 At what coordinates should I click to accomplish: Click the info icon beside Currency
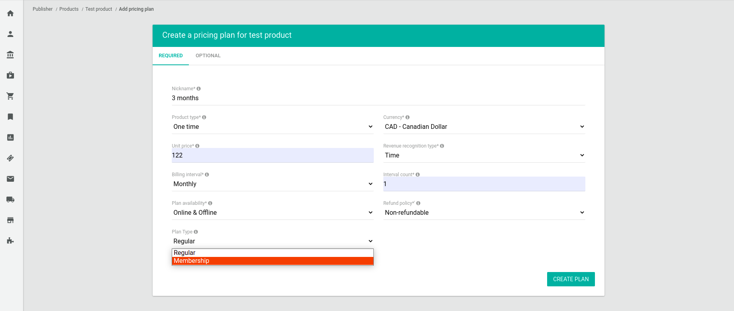[x=407, y=117]
